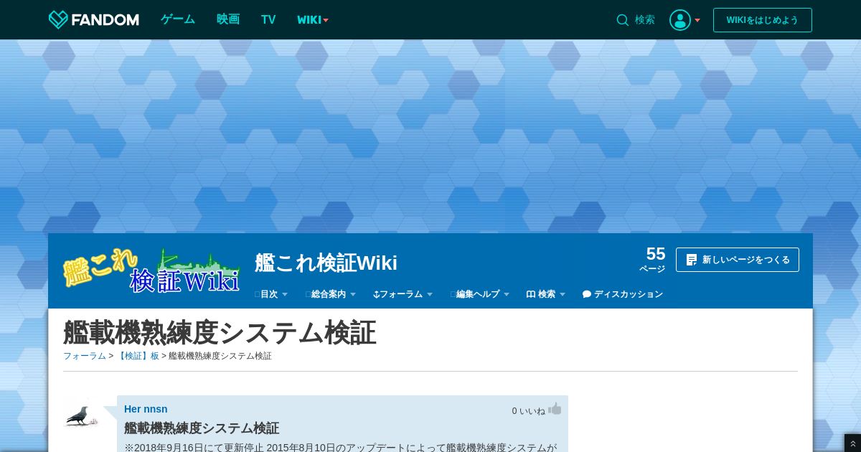Click the scroll-to-bottom arrow icon
861x452 pixels.
[852, 444]
